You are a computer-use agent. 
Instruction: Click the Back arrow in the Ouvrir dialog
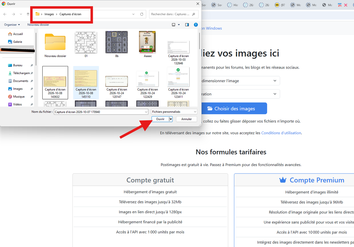click(5, 14)
